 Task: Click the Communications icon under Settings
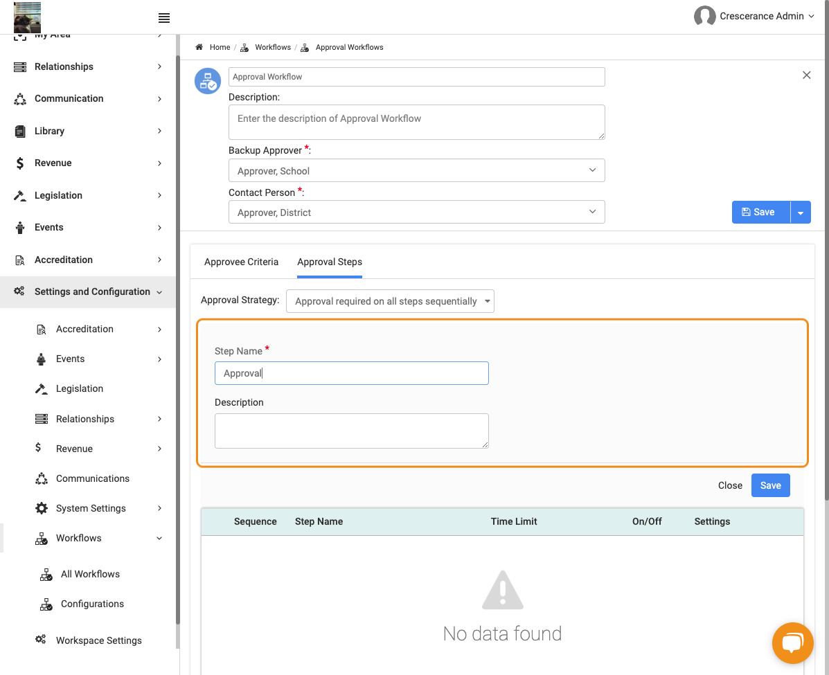(x=42, y=479)
